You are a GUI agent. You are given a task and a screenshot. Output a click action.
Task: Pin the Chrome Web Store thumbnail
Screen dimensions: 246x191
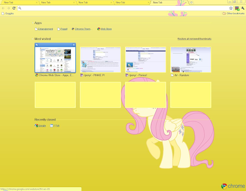click(x=37, y=45)
